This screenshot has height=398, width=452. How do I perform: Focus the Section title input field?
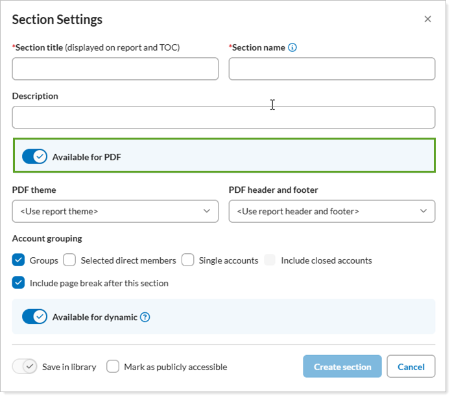(x=115, y=69)
